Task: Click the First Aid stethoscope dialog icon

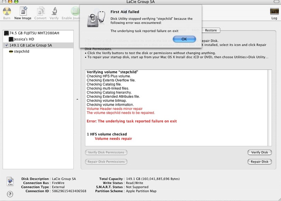Action: (x=96, y=19)
